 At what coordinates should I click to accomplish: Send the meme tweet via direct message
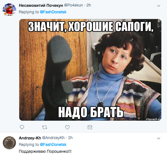(x=90, y=127)
